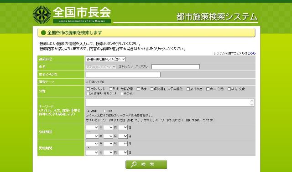The height and width of the screenshot is (172, 292).
Task: Click the 分野 row label
Action: tap(42, 91)
